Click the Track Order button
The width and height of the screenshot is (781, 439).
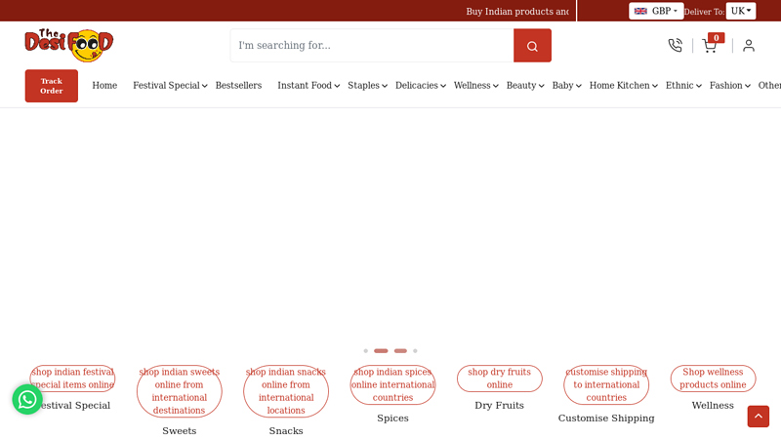point(52,86)
